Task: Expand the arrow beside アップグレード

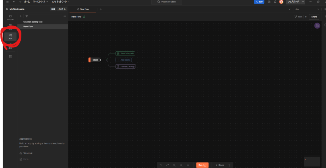Action: (x=303, y=1)
